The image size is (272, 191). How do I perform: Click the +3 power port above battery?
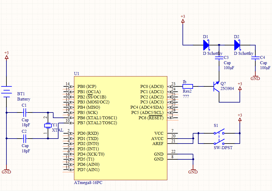coord(6,55)
